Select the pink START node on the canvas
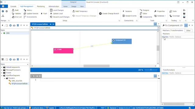This screenshot has height=109, width=195. (63, 51)
